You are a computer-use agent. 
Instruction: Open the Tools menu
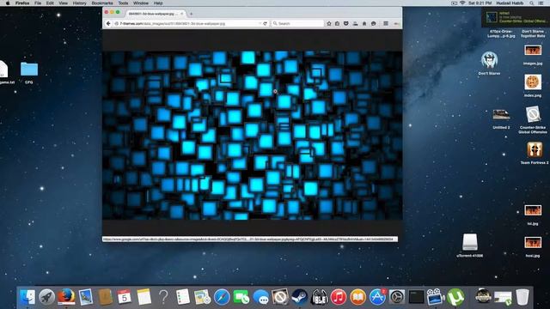coord(123,3)
